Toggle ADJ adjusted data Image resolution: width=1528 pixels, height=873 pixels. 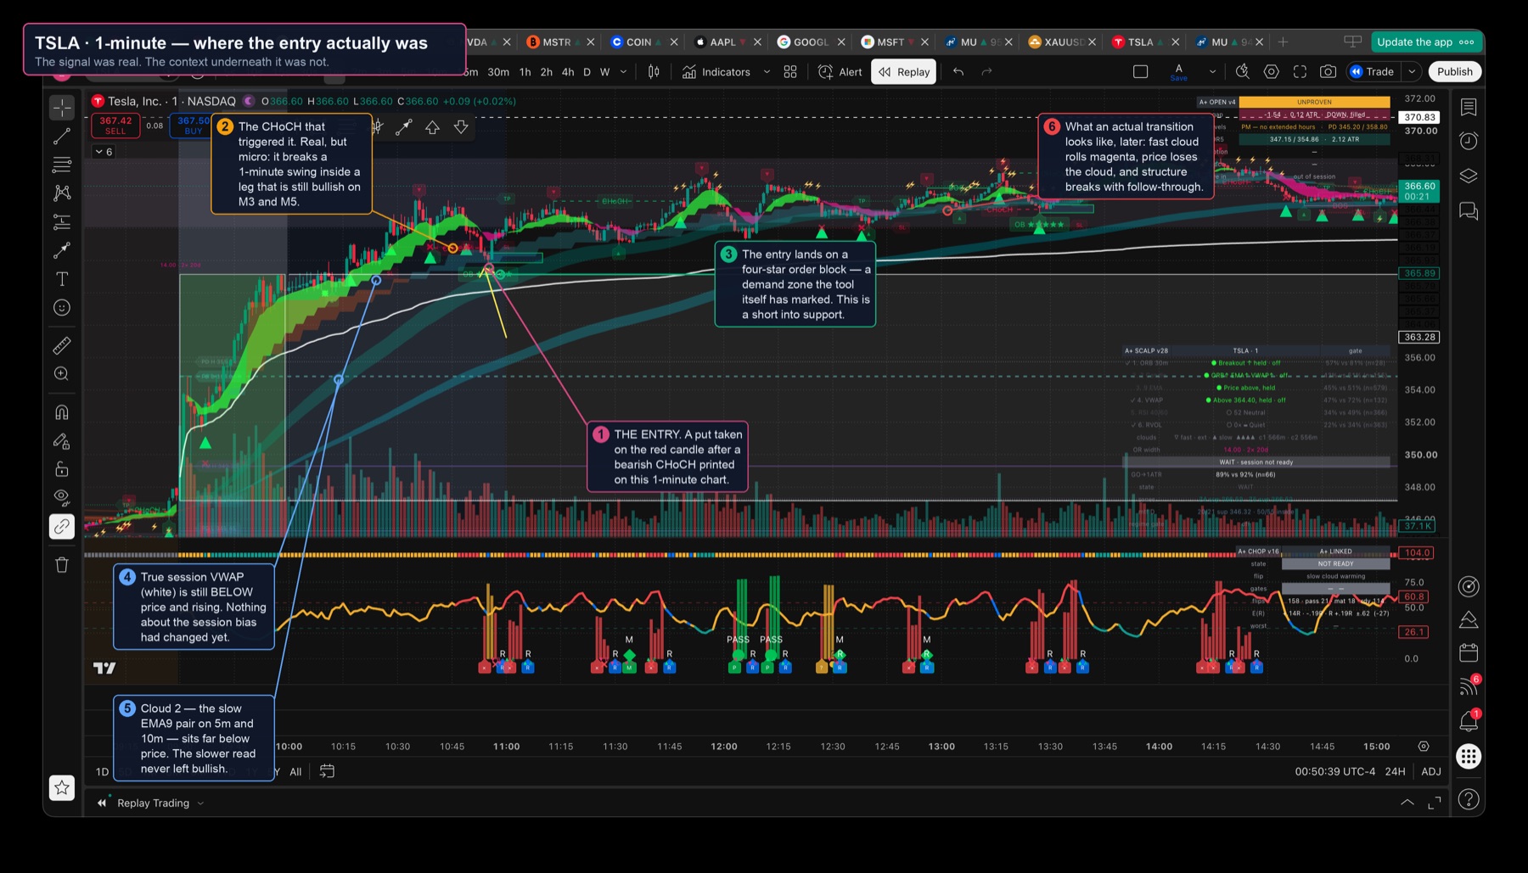tap(1431, 772)
